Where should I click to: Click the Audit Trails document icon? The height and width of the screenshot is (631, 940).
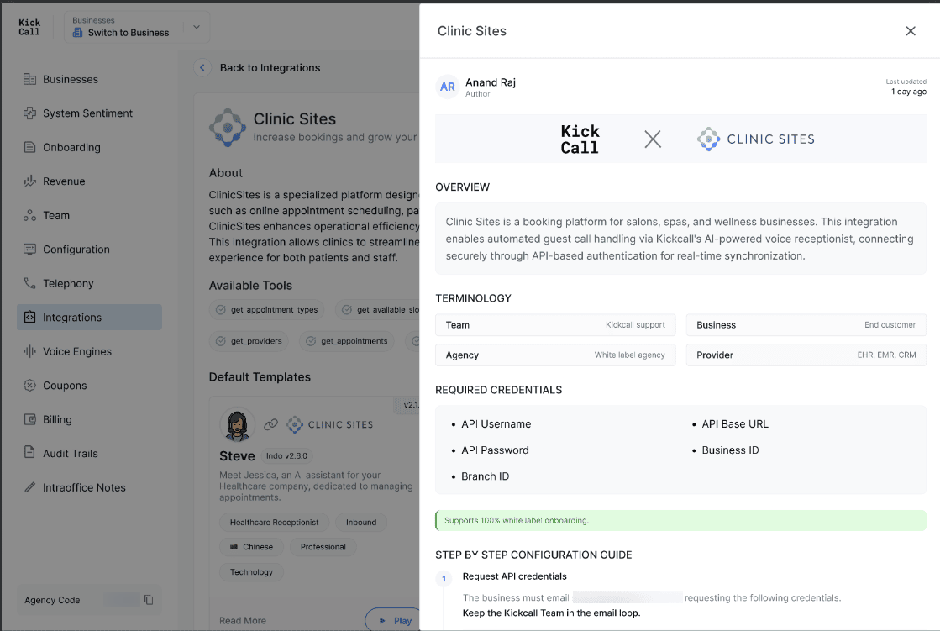29,453
